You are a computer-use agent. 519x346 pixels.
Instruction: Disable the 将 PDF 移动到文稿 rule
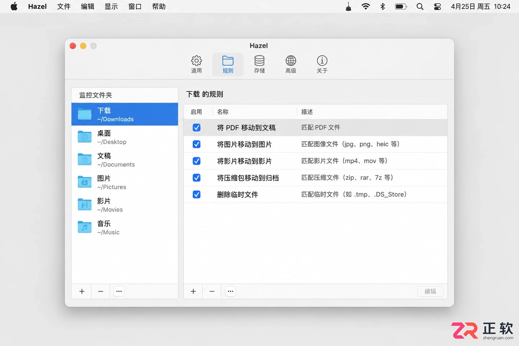coord(196,128)
